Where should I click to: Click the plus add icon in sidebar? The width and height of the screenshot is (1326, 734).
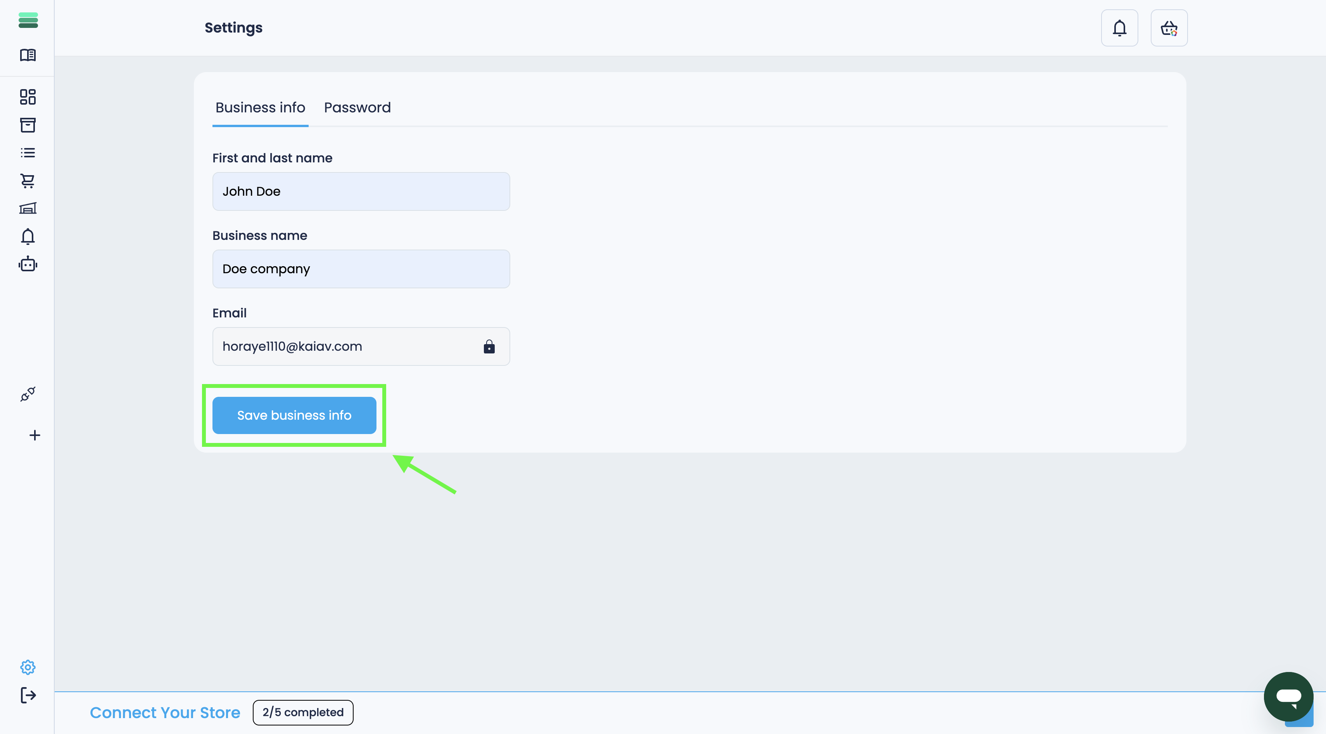35,436
